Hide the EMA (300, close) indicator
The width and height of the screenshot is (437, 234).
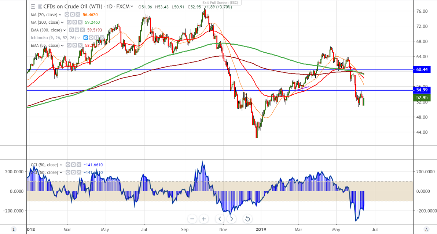pyautogui.click(x=71, y=30)
